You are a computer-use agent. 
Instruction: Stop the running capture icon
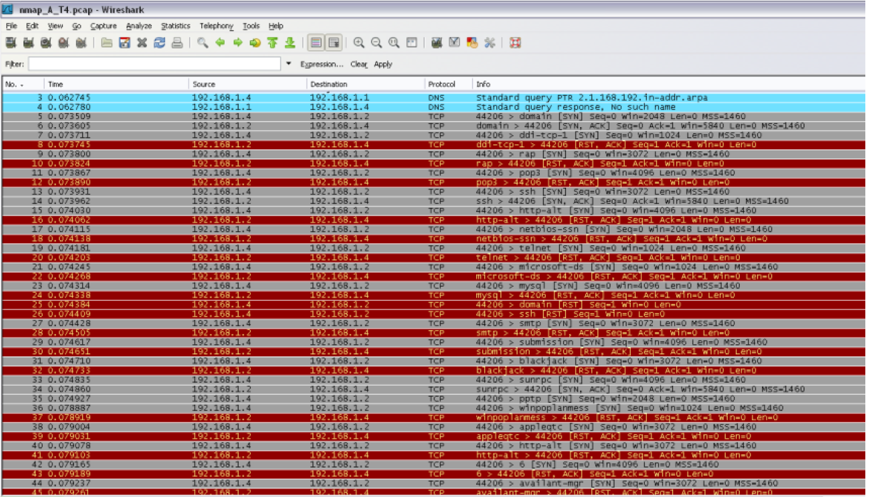(63, 43)
